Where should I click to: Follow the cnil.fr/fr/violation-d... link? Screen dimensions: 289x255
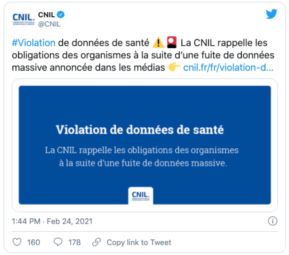click(x=228, y=68)
